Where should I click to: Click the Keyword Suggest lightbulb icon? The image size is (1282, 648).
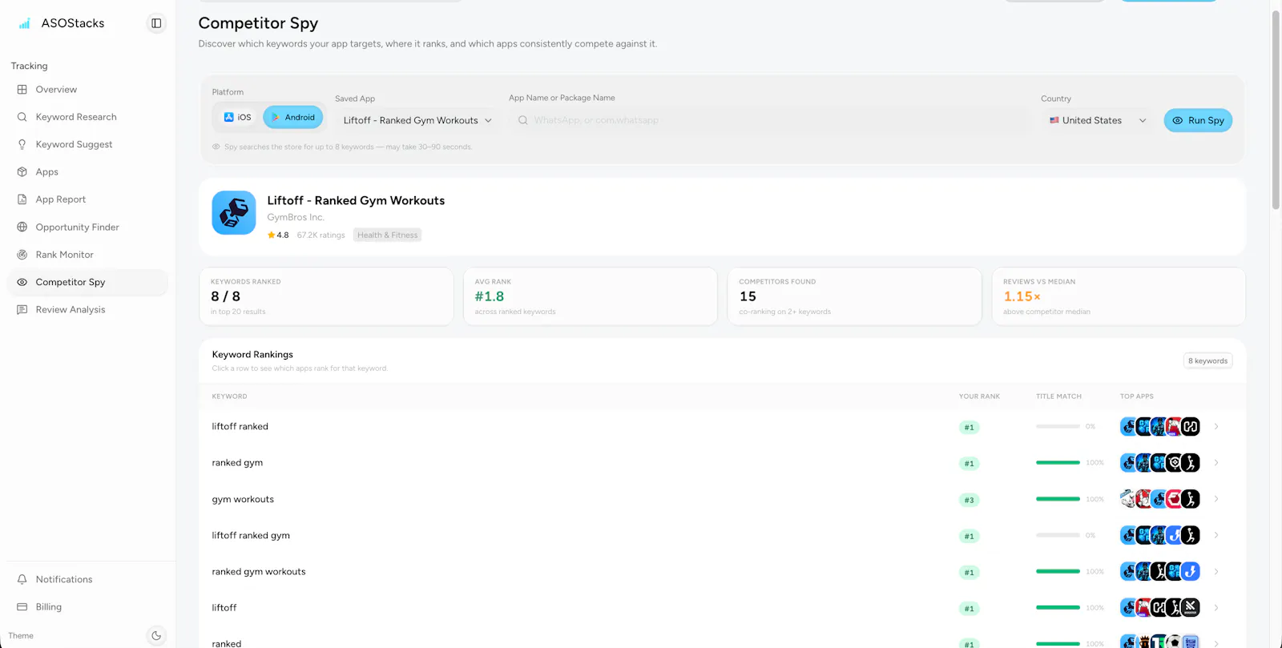coord(22,144)
